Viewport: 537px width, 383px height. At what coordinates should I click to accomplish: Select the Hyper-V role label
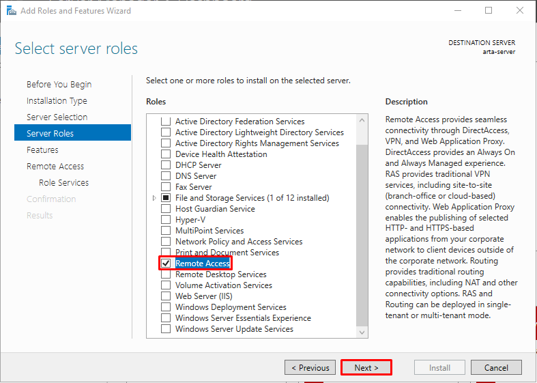tap(190, 220)
